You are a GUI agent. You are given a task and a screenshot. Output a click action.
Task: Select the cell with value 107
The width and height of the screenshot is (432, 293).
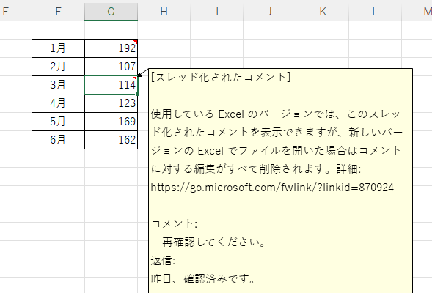[x=111, y=67]
